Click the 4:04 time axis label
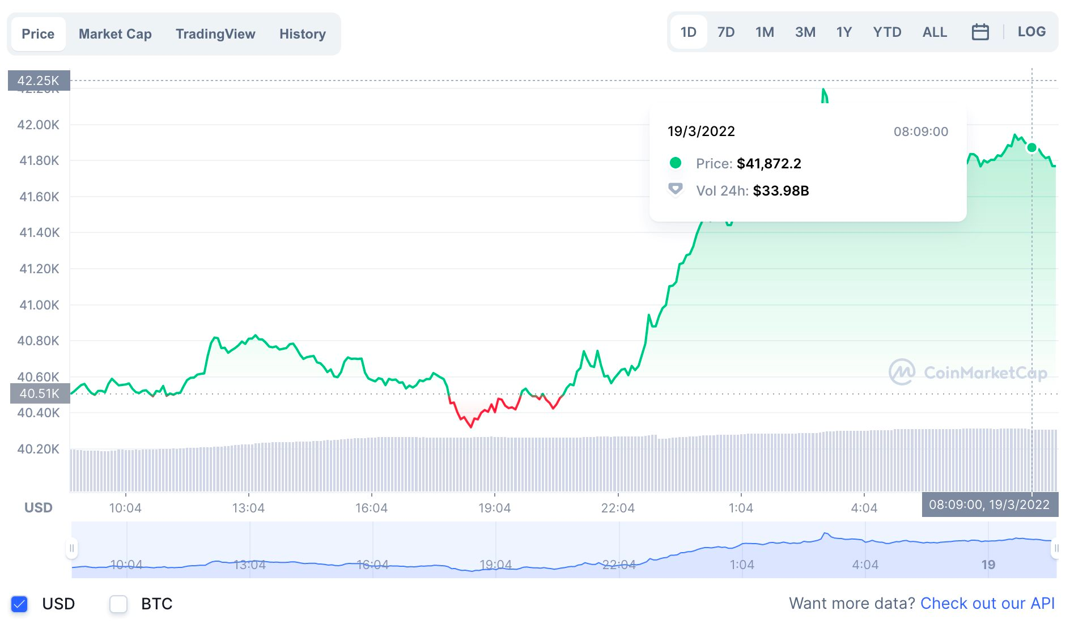 pos(864,508)
